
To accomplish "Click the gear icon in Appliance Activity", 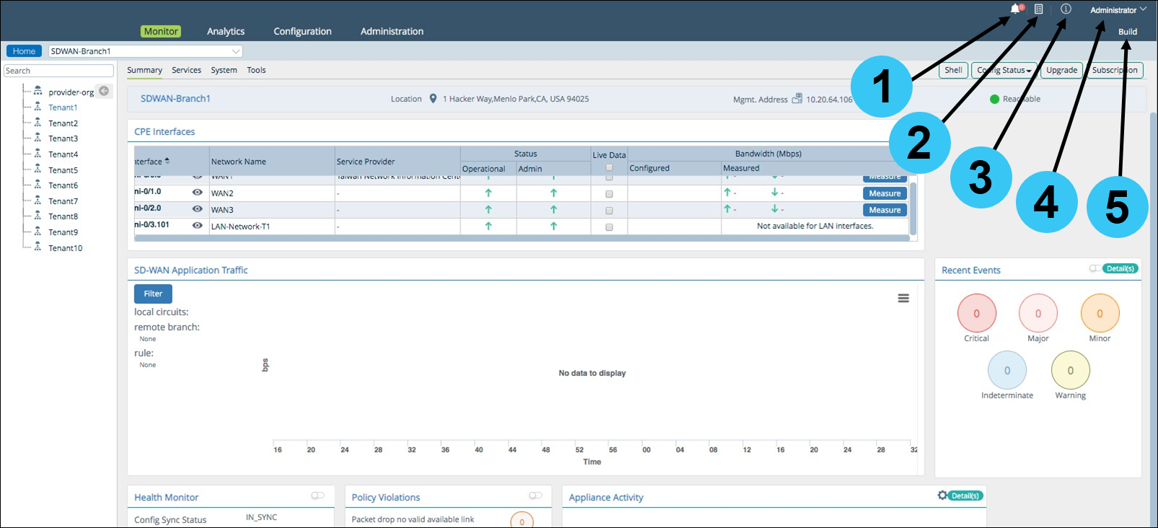I will point(942,496).
